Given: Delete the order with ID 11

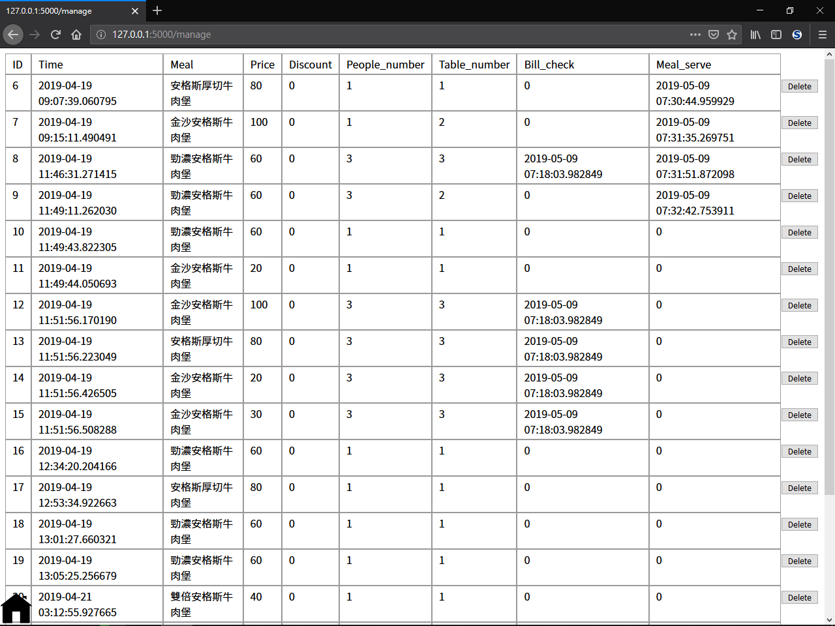Looking at the screenshot, I should tap(800, 269).
